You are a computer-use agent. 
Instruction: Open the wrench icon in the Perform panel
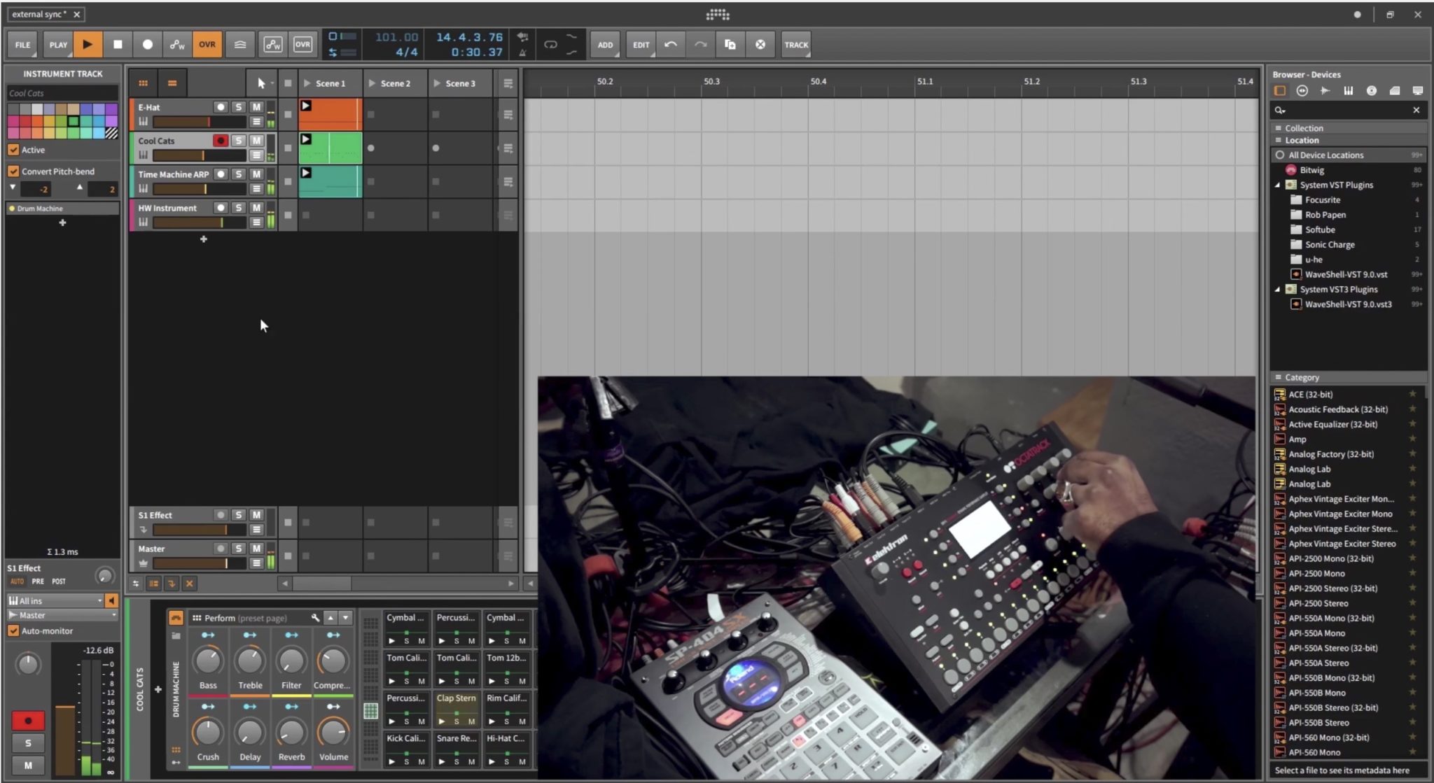315,618
